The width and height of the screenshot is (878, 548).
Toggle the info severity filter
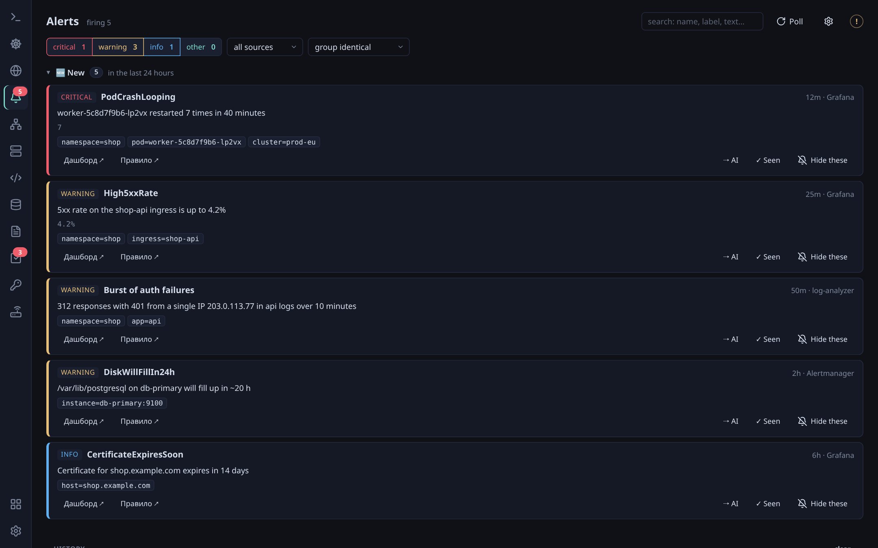point(162,47)
